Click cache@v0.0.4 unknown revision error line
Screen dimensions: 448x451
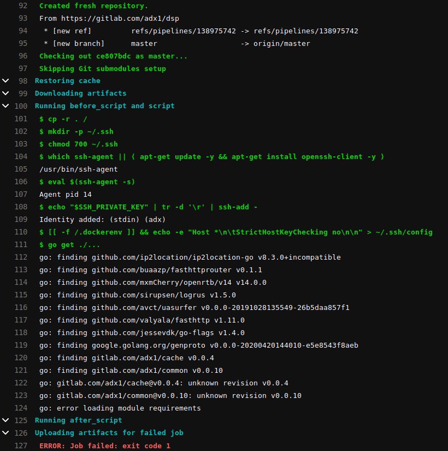[x=163, y=383]
